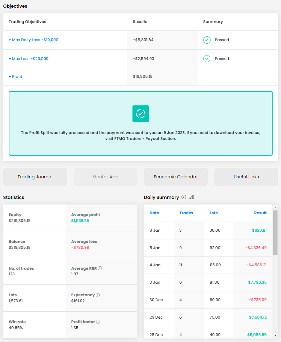Click the Daily Summary scroll up arrow
Viewport: 281px width, 342px height.
275,208
